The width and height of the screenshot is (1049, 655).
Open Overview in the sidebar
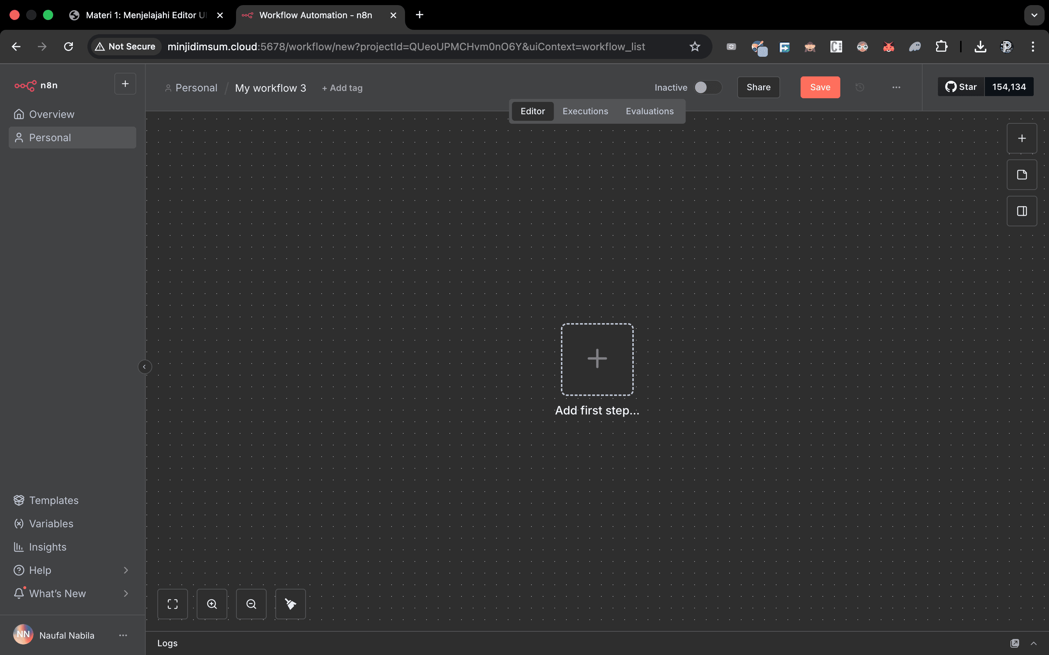(72, 114)
